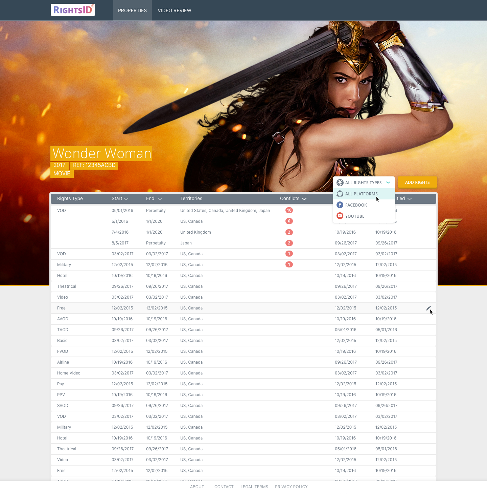Select the first Hotel row
Screen dimensions: 487x494
click(243, 276)
